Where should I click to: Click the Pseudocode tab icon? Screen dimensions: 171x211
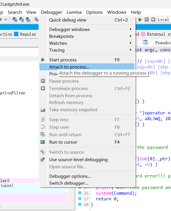(145, 42)
